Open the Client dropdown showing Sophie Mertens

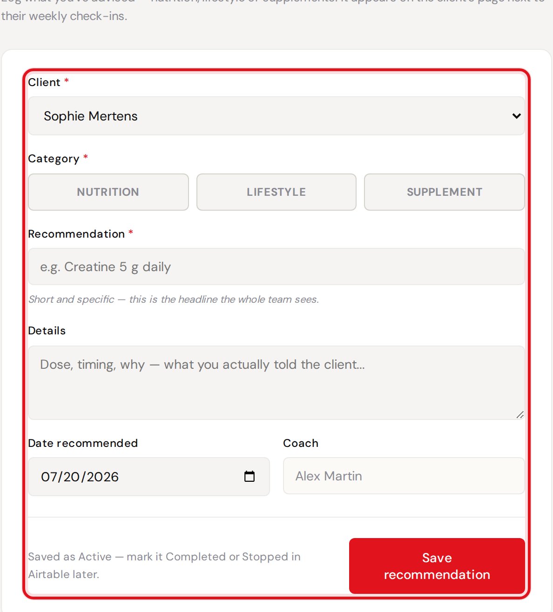(276, 116)
